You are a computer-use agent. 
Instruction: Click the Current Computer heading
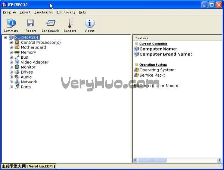click(153, 44)
